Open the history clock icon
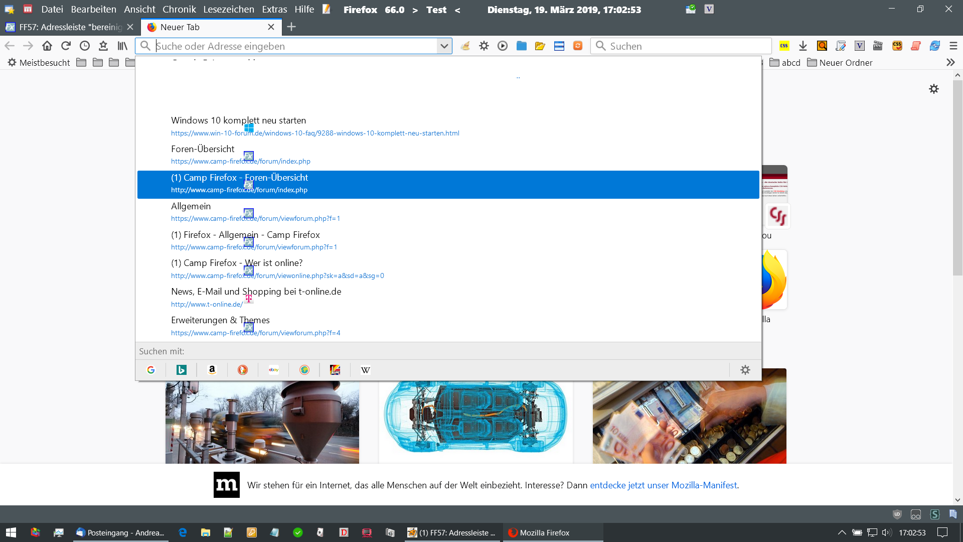The image size is (963, 542). [85, 46]
